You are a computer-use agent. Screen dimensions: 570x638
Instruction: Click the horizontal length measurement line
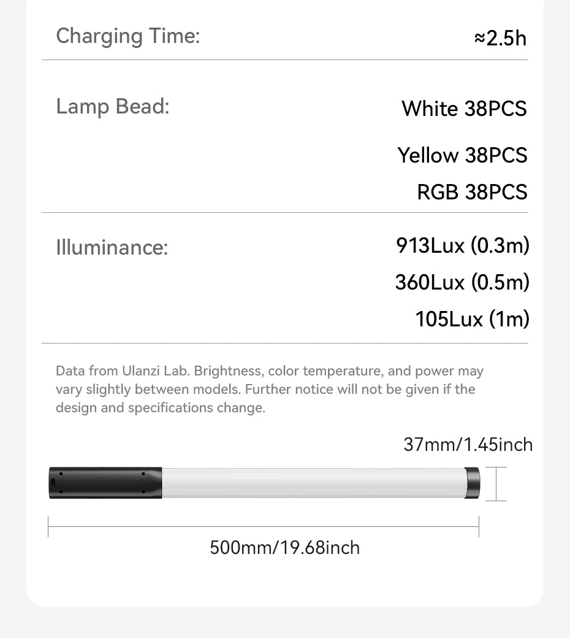pos(264,526)
